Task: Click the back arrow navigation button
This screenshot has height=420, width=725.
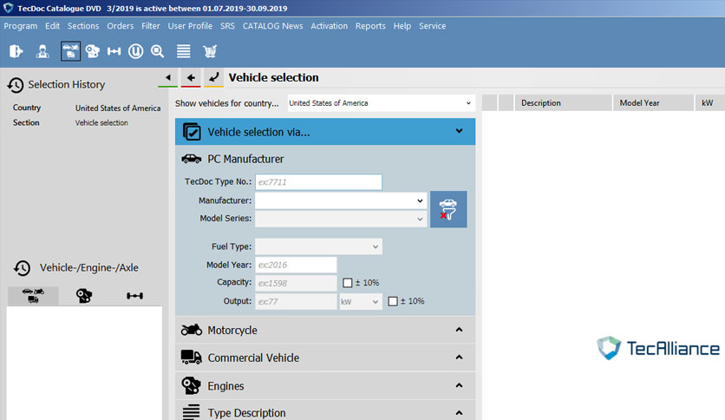Action: tap(191, 77)
